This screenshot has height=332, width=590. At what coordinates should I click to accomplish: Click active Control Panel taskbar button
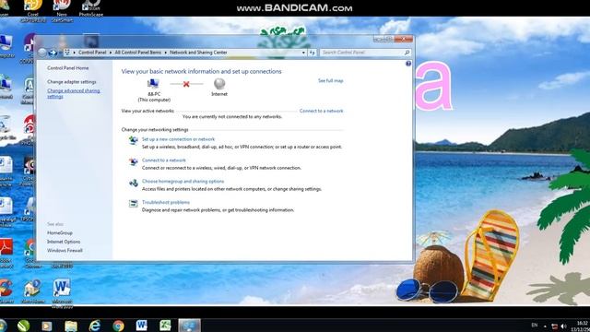[189, 326]
